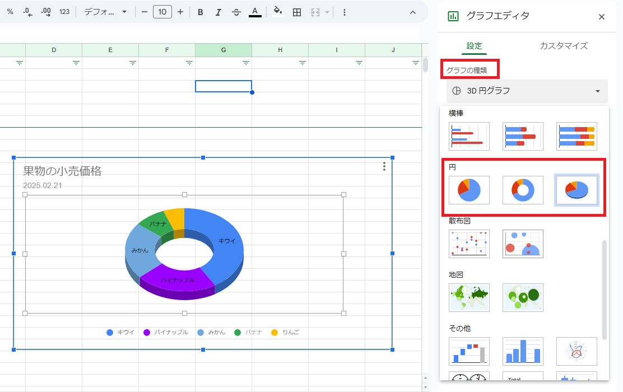Open the text color picker
Image resolution: width=623 pixels, height=392 pixels.
255,12
